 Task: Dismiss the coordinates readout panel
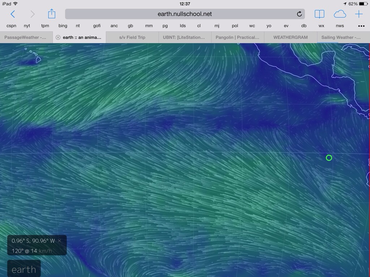pos(60,241)
